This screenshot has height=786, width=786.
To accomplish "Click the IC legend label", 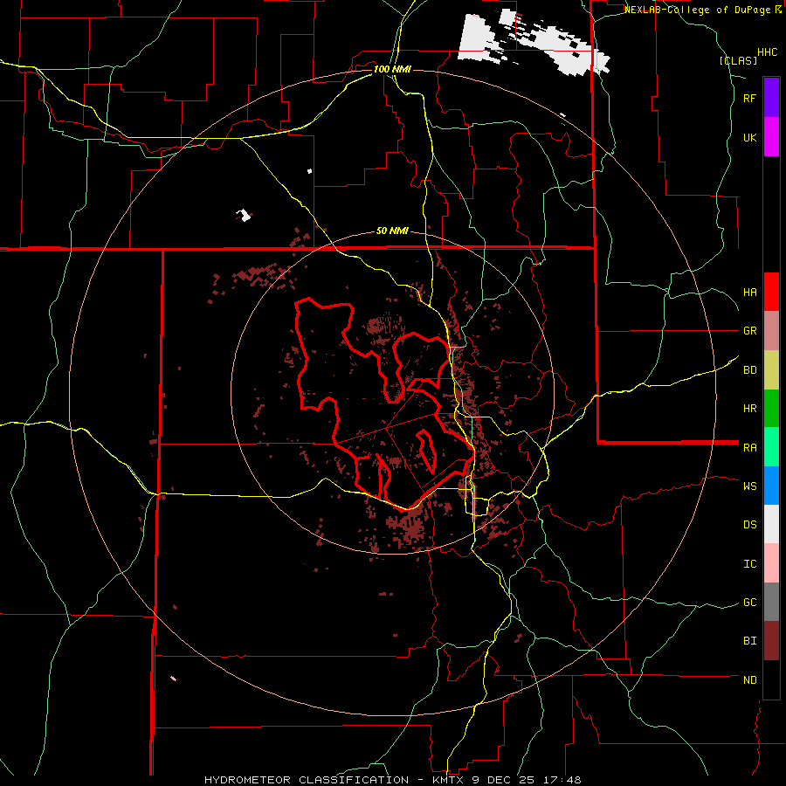I will (x=749, y=564).
